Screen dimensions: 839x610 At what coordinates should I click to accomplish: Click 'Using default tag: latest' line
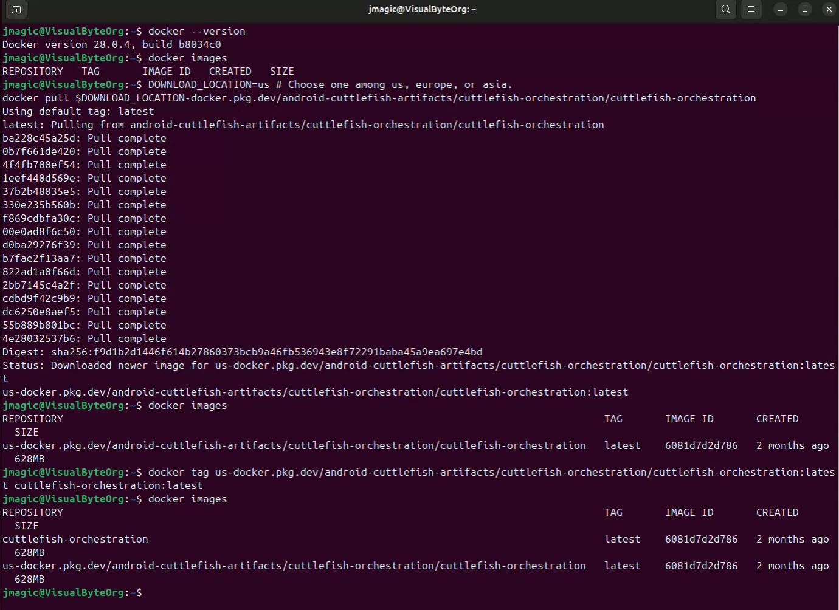click(78, 111)
